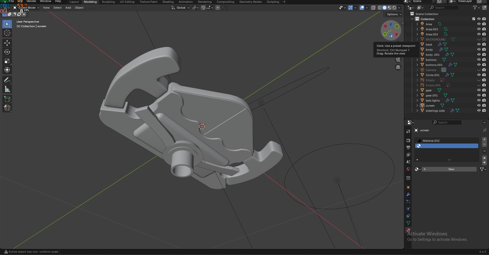Screen dimensions: 489x255
Task: Open the Object Constraints properties tab
Action: click(x=408, y=216)
